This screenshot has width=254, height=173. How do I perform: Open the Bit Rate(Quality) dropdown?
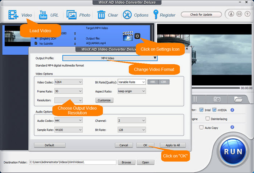(132, 82)
